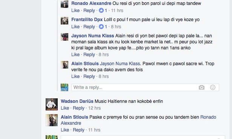Click the camera icon in reply box

tap(201, 87)
